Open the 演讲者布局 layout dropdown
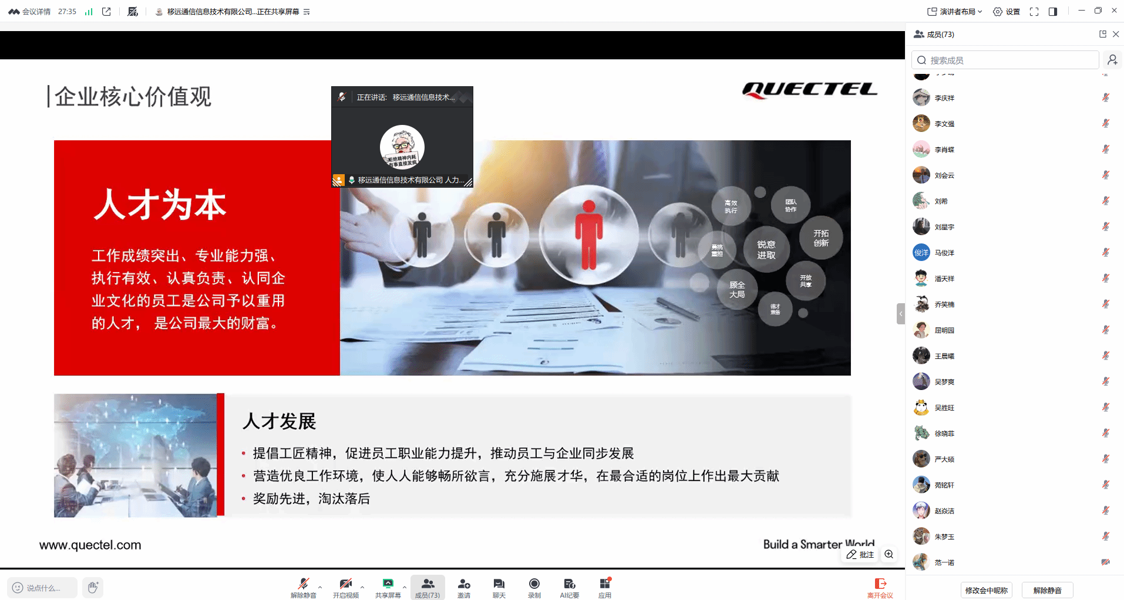 point(955,12)
